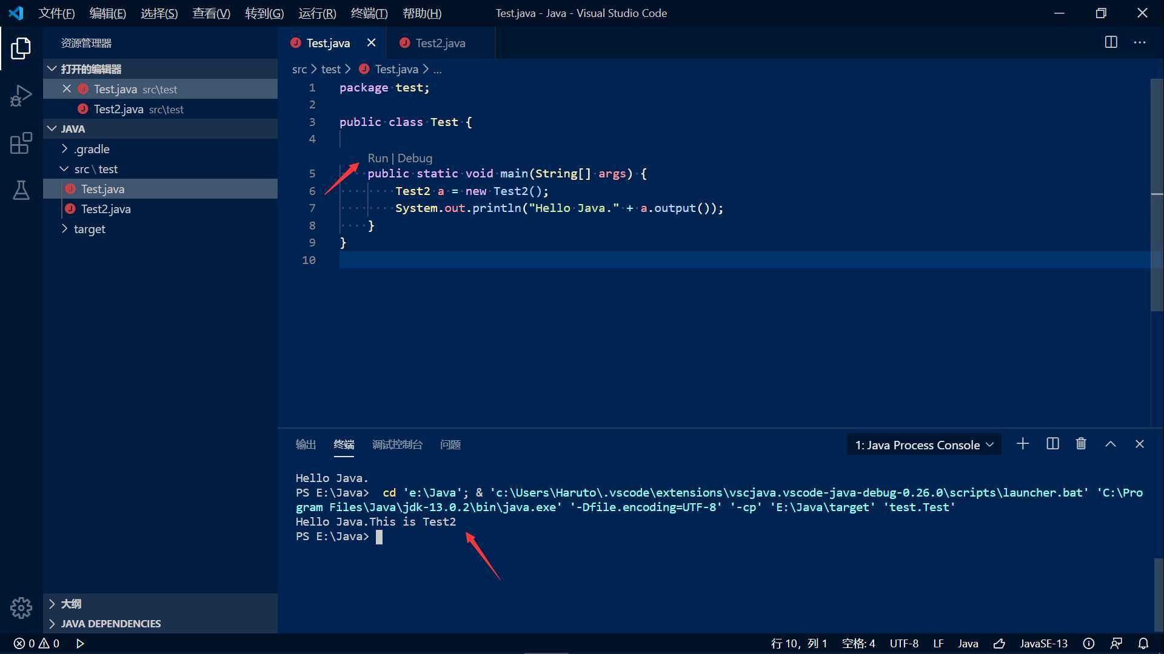This screenshot has height=654, width=1164.
Task: Open the 运行(R) menu
Action: point(317,13)
